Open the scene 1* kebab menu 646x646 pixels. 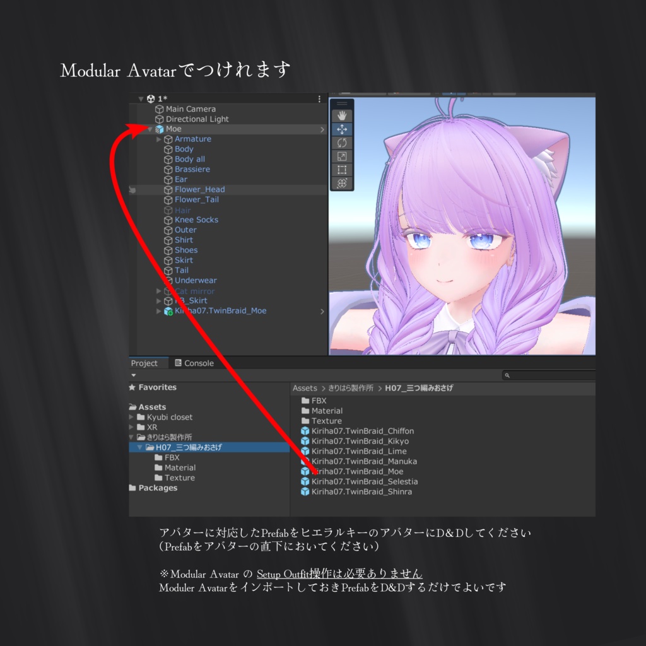(319, 99)
